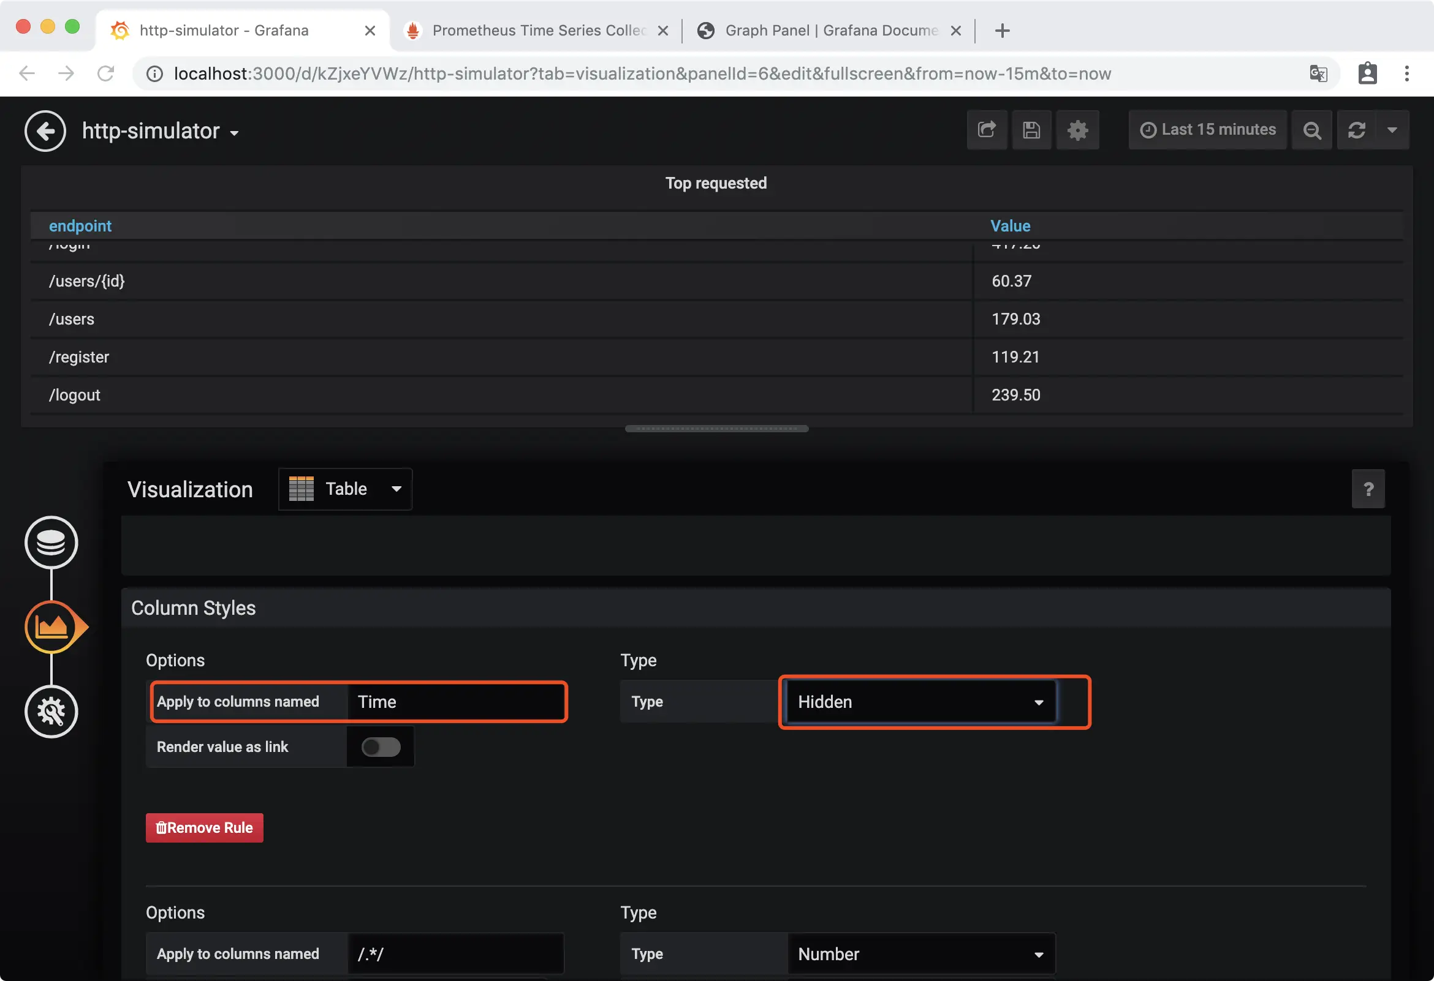The image size is (1434, 981).
Task: Click the browser back arrow
Action: (26, 73)
